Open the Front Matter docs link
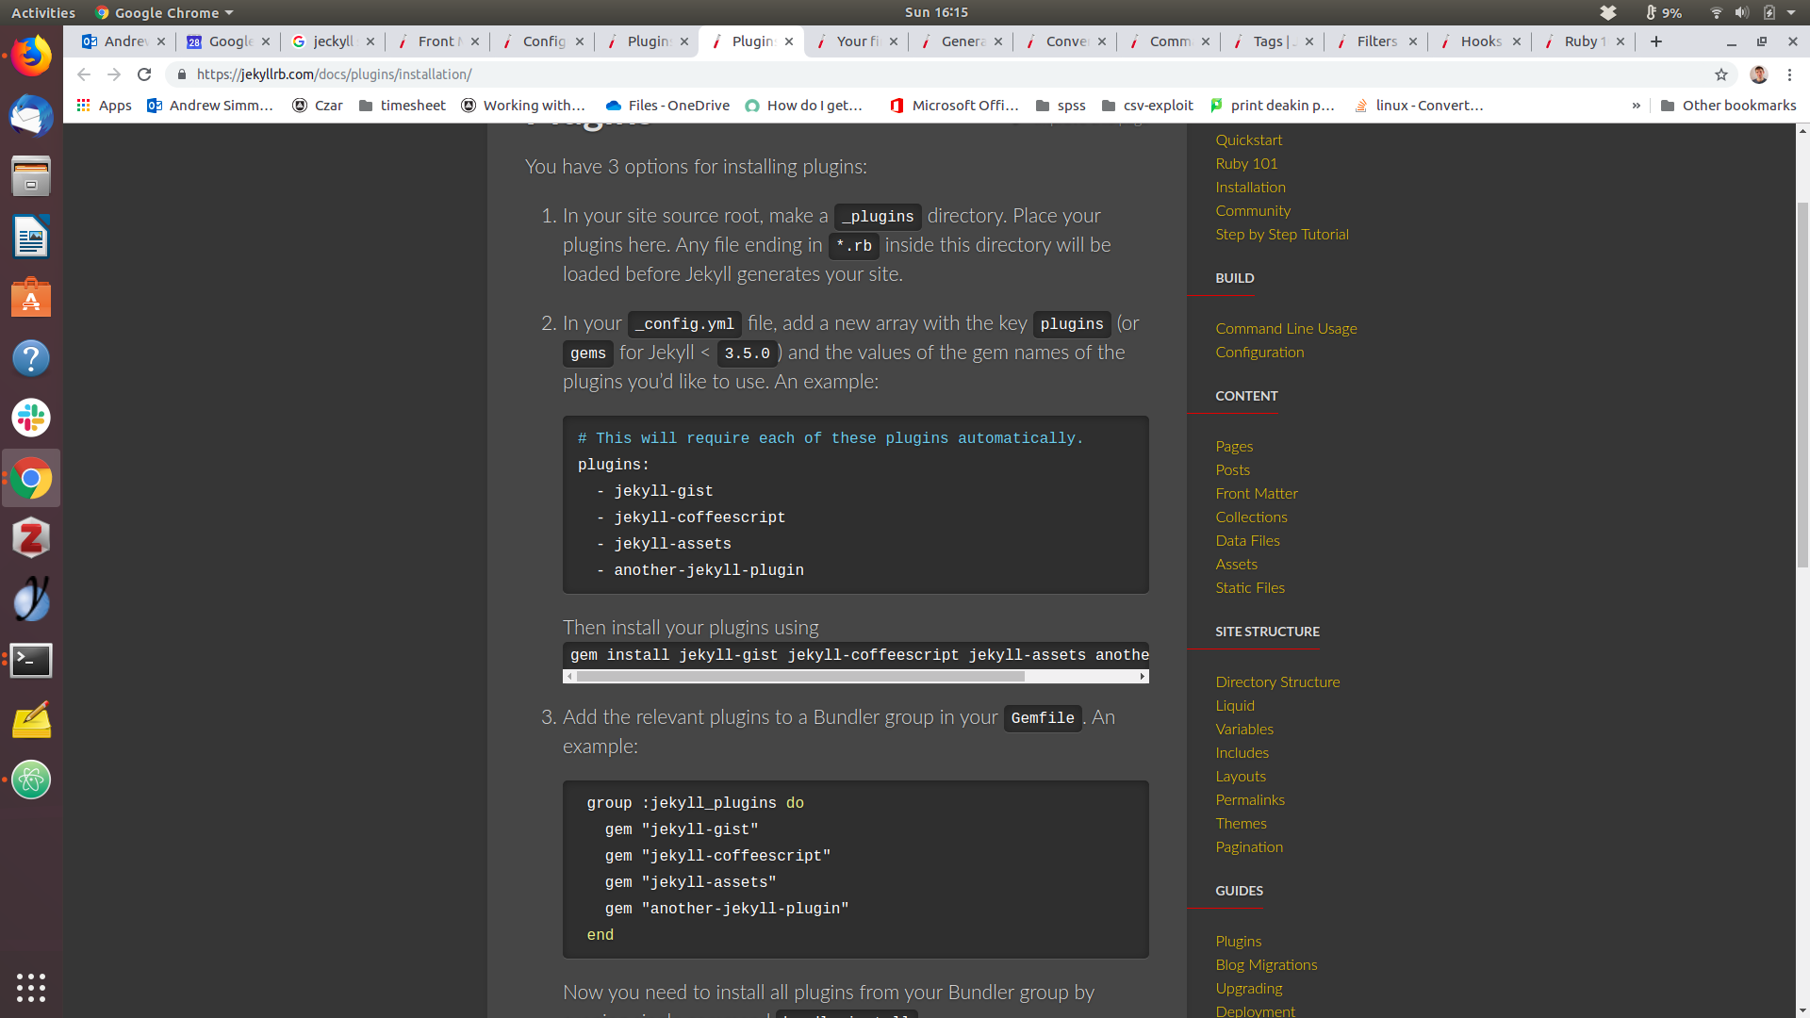 click(x=1256, y=493)
